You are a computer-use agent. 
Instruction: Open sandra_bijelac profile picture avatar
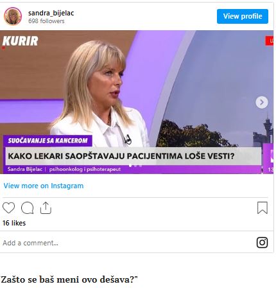pos(13,17)
